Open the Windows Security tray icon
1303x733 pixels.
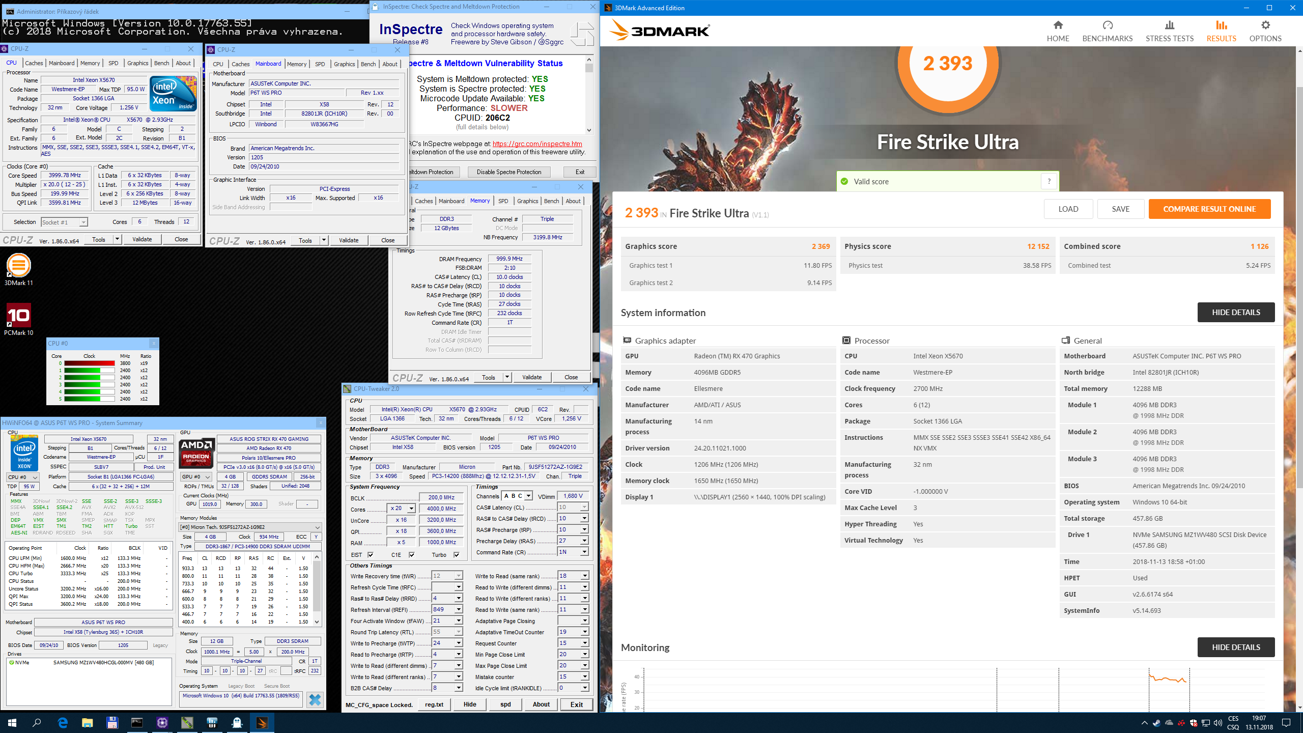click(x=1194, y=722)
